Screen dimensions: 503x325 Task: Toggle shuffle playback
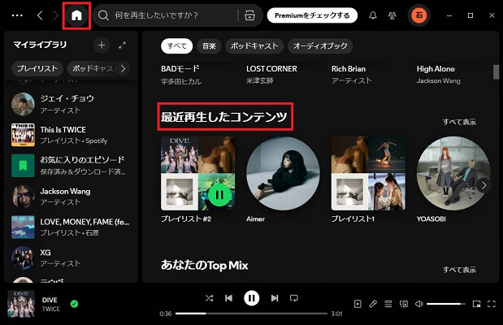click(x=209, y=298)
